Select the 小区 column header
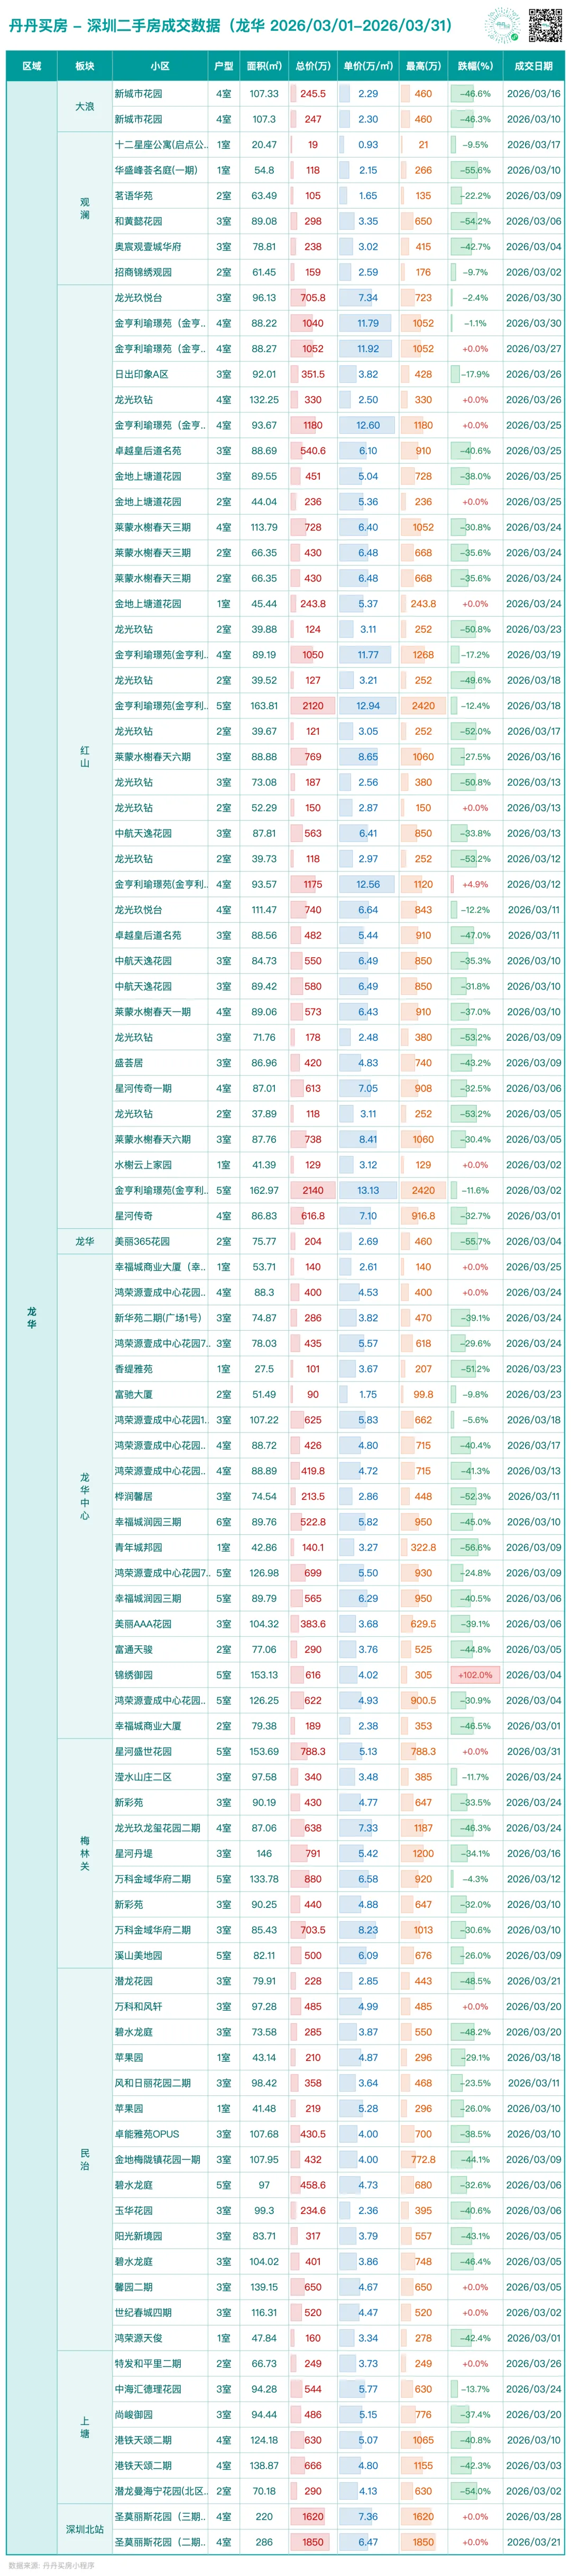This screenshot has height=2576, width=571. click(x=161, y=66)
